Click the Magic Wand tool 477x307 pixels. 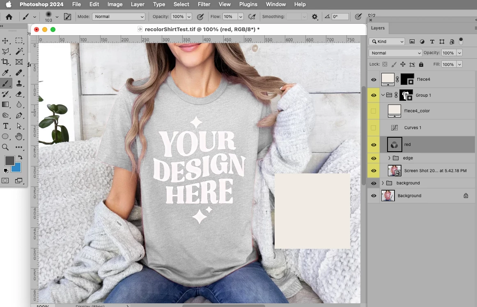(19, 51)
